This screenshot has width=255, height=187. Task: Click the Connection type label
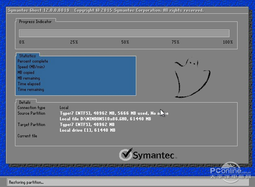pos(31,108)
